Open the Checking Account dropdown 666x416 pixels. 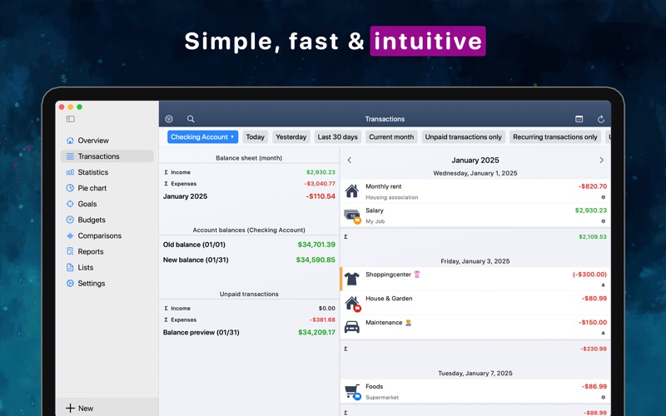[202, 136]
